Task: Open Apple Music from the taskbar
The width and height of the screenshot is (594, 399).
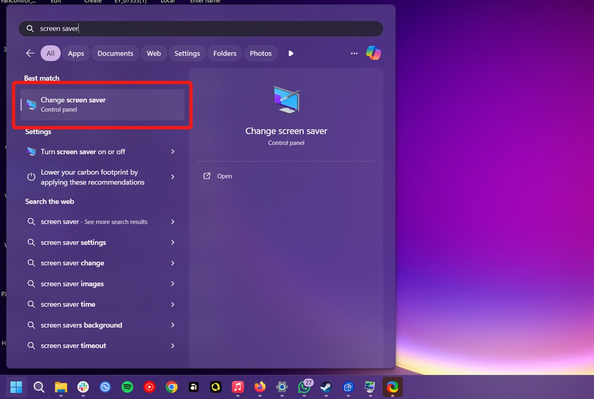Action: 238,387
